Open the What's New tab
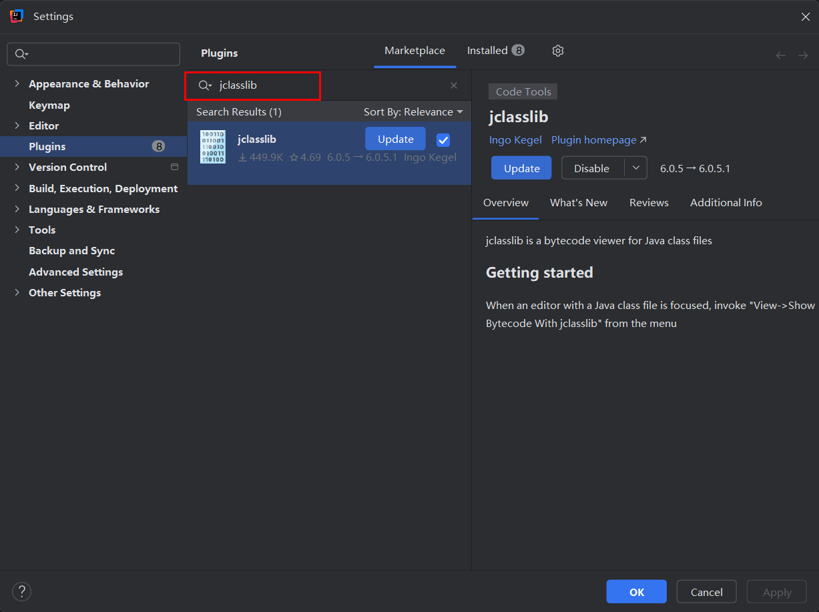 (x=579, y=203)
